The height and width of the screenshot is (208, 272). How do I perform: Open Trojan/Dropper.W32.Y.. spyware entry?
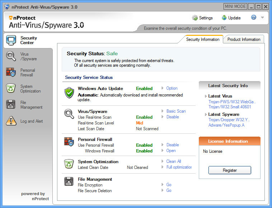(229, 120)
